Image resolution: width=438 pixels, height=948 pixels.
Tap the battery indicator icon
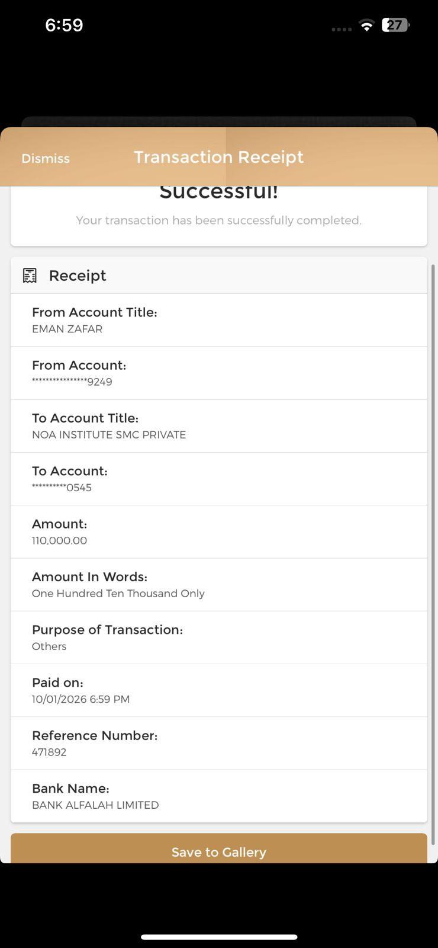click(395, 25)
